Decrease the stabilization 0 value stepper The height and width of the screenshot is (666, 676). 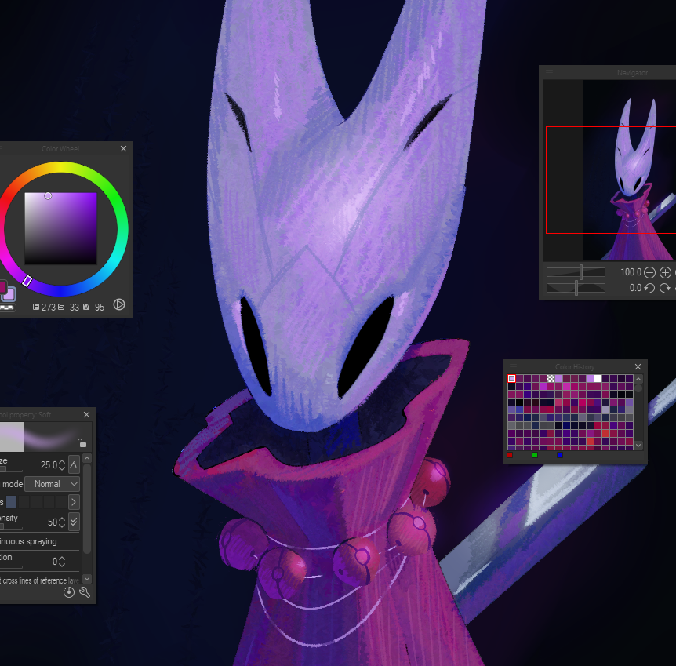click(62, 565)
